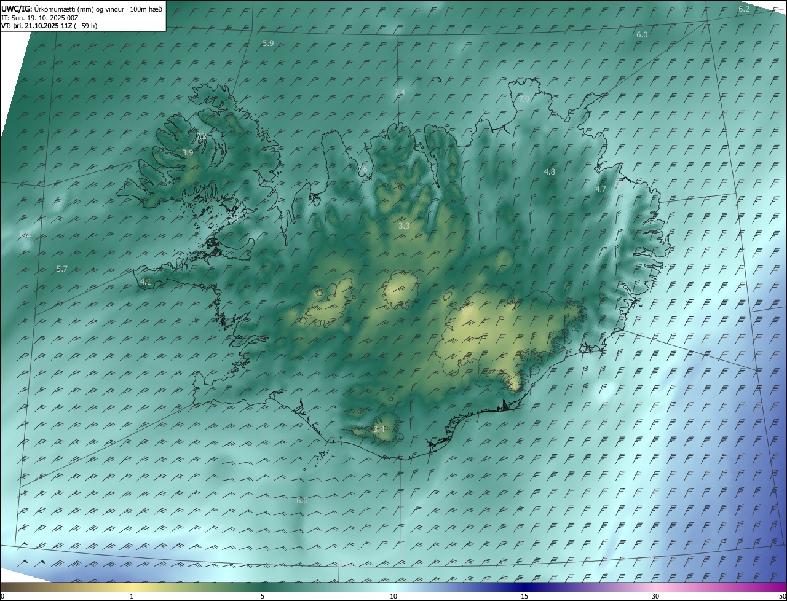Click the 4.1 value label on the map

pyautogui.click(x=146, y=282)
